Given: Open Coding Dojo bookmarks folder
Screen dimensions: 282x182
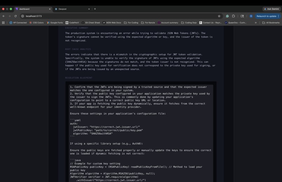Looking at the screenshot, I should click(189, 23).
